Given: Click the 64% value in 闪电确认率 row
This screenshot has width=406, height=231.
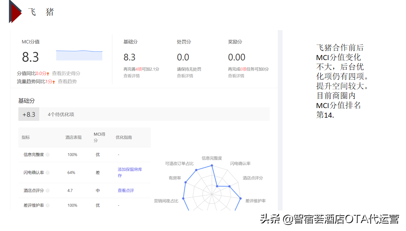Looking at the screenshot, I should tap(71, 173).
